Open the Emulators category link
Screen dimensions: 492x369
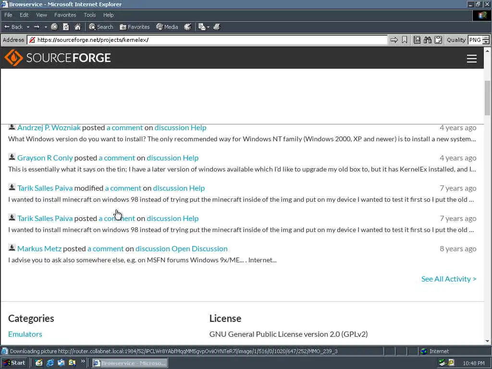[25, 334]
